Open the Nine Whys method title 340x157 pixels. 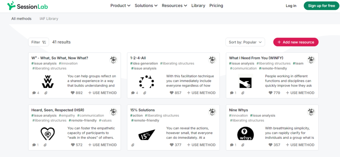click(x=238, y=110)
